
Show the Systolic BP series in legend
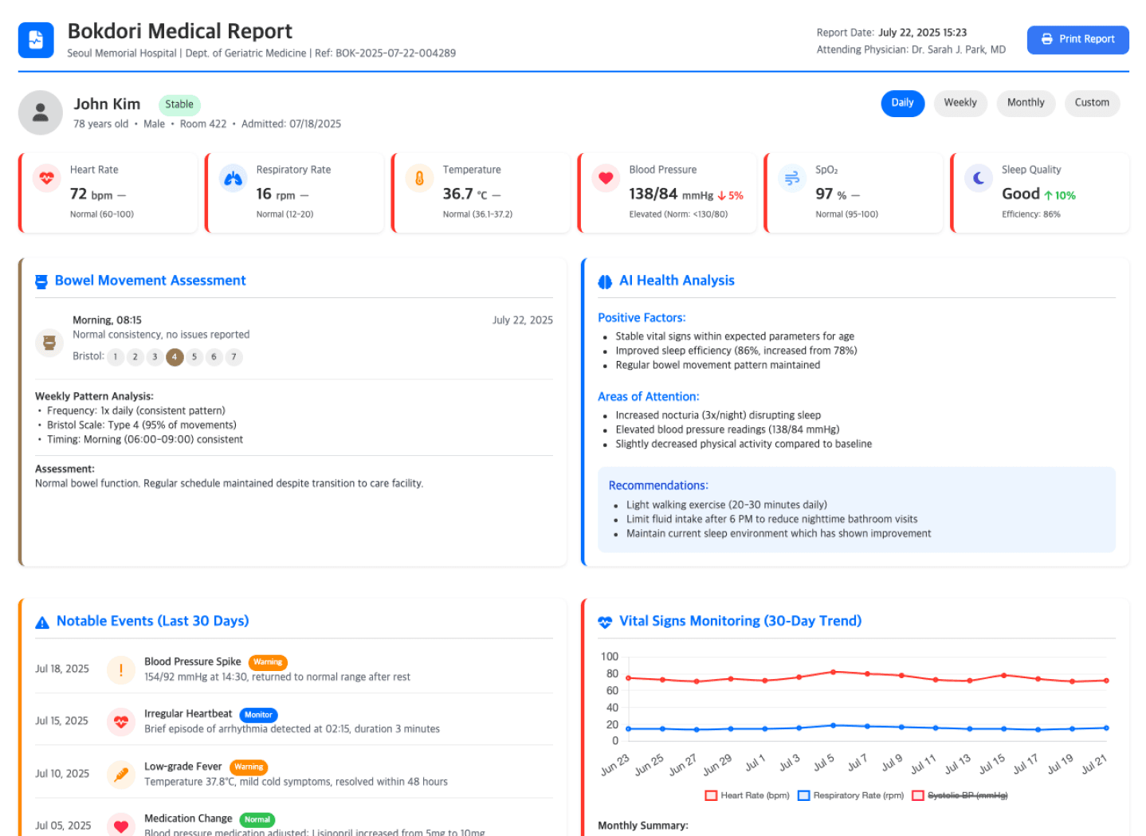click(960, 795)
